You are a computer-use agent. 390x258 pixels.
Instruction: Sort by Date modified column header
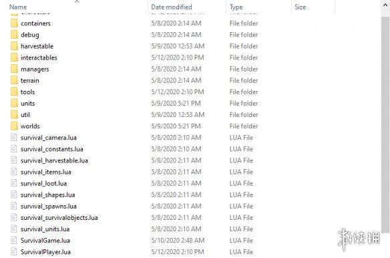pyautogui.click(x=172, y=7)
